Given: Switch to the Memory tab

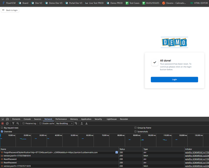Looking at the screenshot, I should [74, 119].
